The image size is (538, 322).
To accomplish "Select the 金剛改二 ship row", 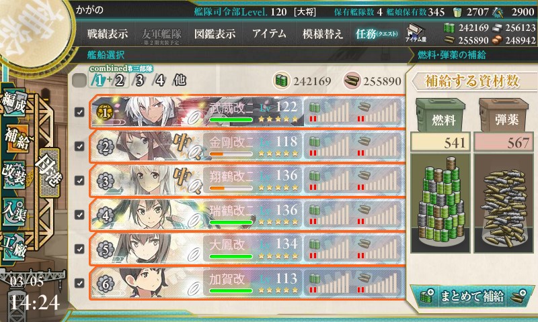I will pyautogui.click(x=247, y=146).
